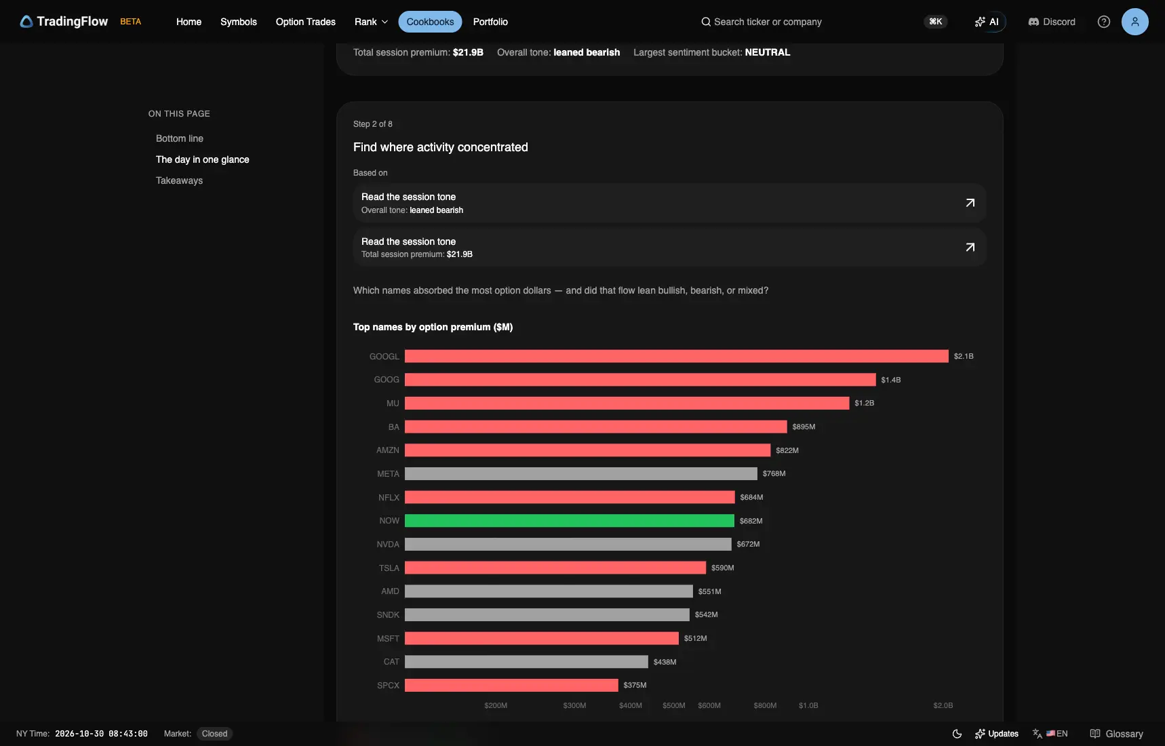Image resolution: width=1165 pixels, height=746 pixels.
Task: Change language with the EN selector
Action: (1050, 734)
